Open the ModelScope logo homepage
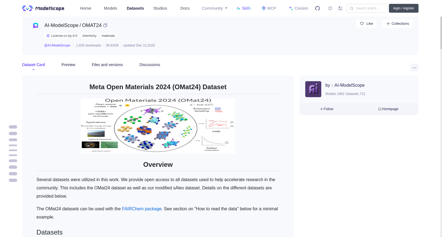The image size is (442, 237). coord(43,8)
